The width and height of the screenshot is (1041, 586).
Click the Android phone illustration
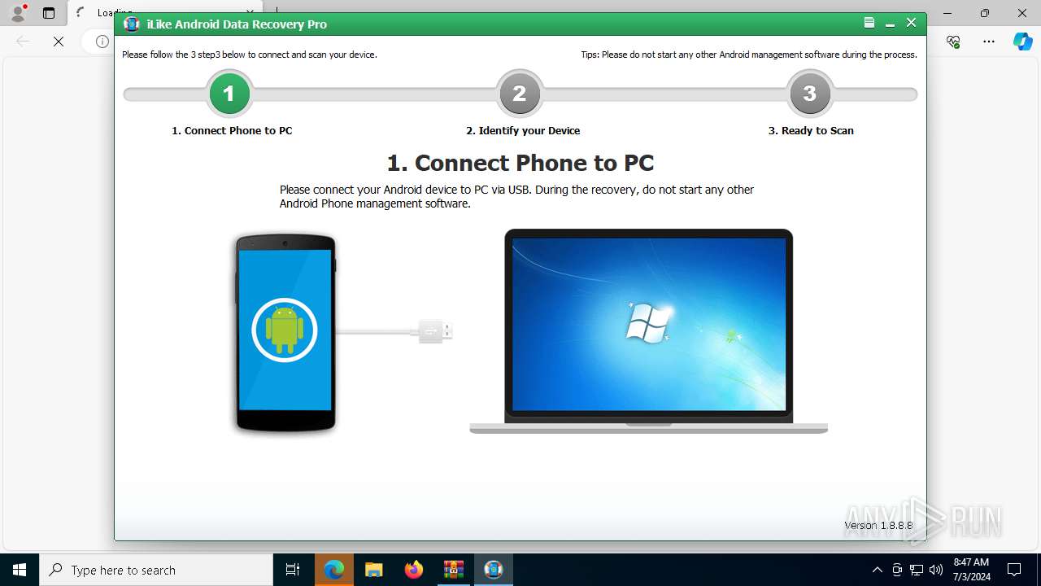point(285,332)
